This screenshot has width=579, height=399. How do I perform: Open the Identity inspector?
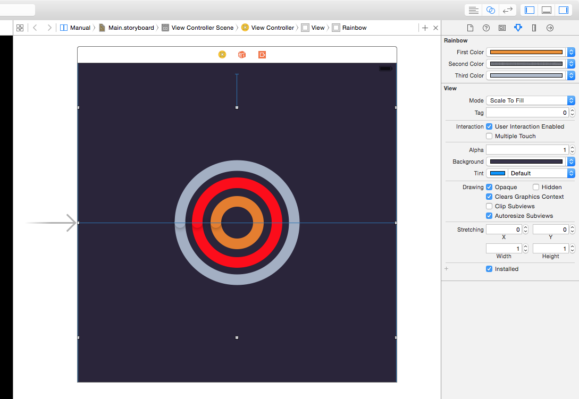pyautogui.click(x=502, y=28)
